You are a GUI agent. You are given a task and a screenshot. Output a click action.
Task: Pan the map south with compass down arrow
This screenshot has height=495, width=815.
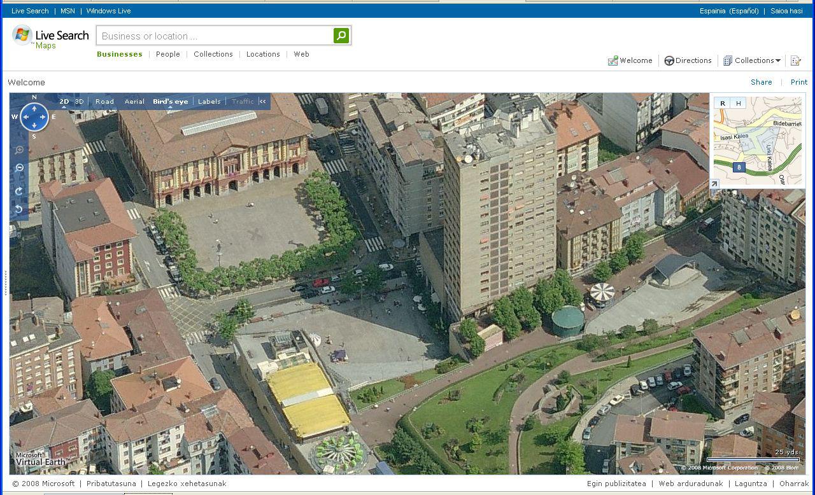(34, 125)
